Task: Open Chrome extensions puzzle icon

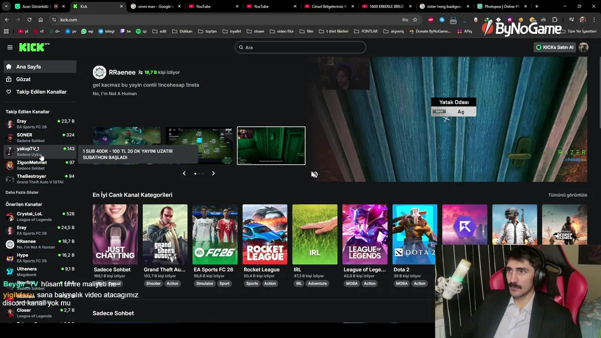Action: [555, 20]
